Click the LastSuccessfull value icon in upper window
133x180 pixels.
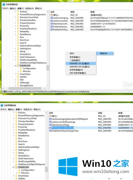(52, 21)
